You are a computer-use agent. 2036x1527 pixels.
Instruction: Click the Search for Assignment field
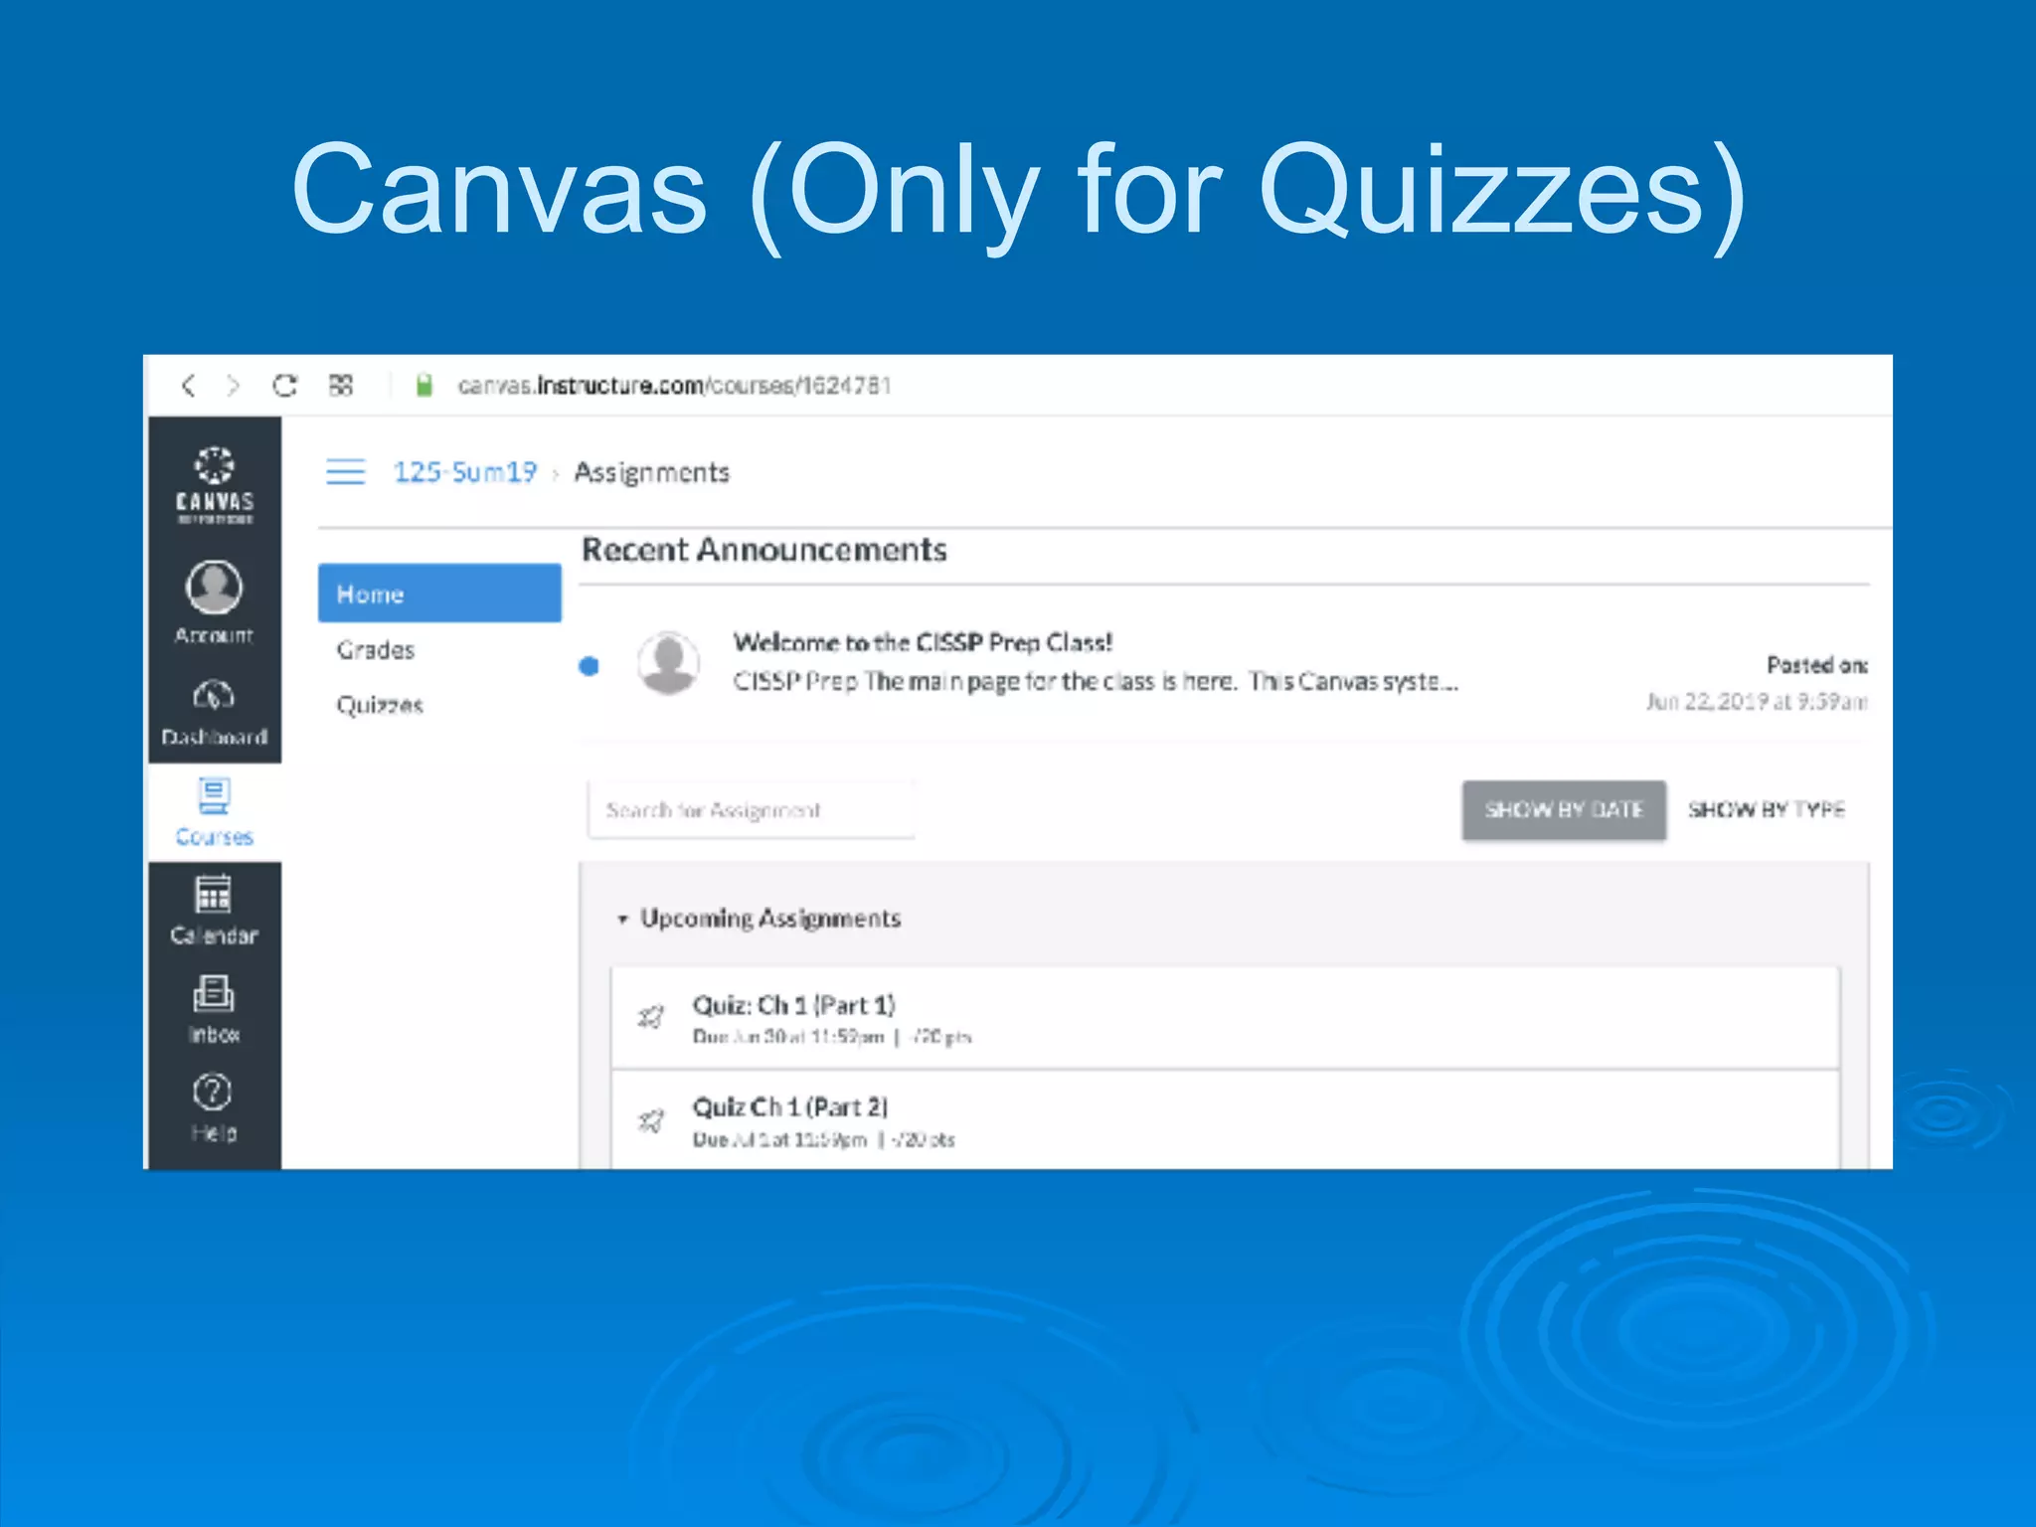pyautogui.click(x=751, y=810)
